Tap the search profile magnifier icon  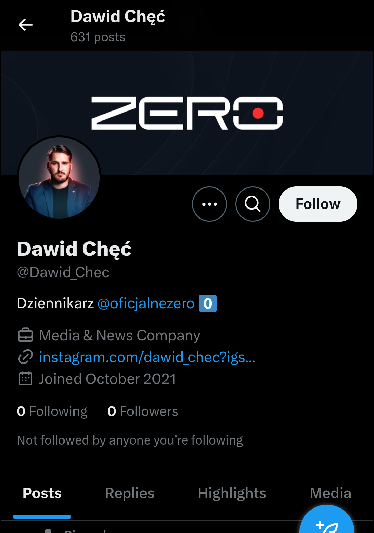coord(253,204)
